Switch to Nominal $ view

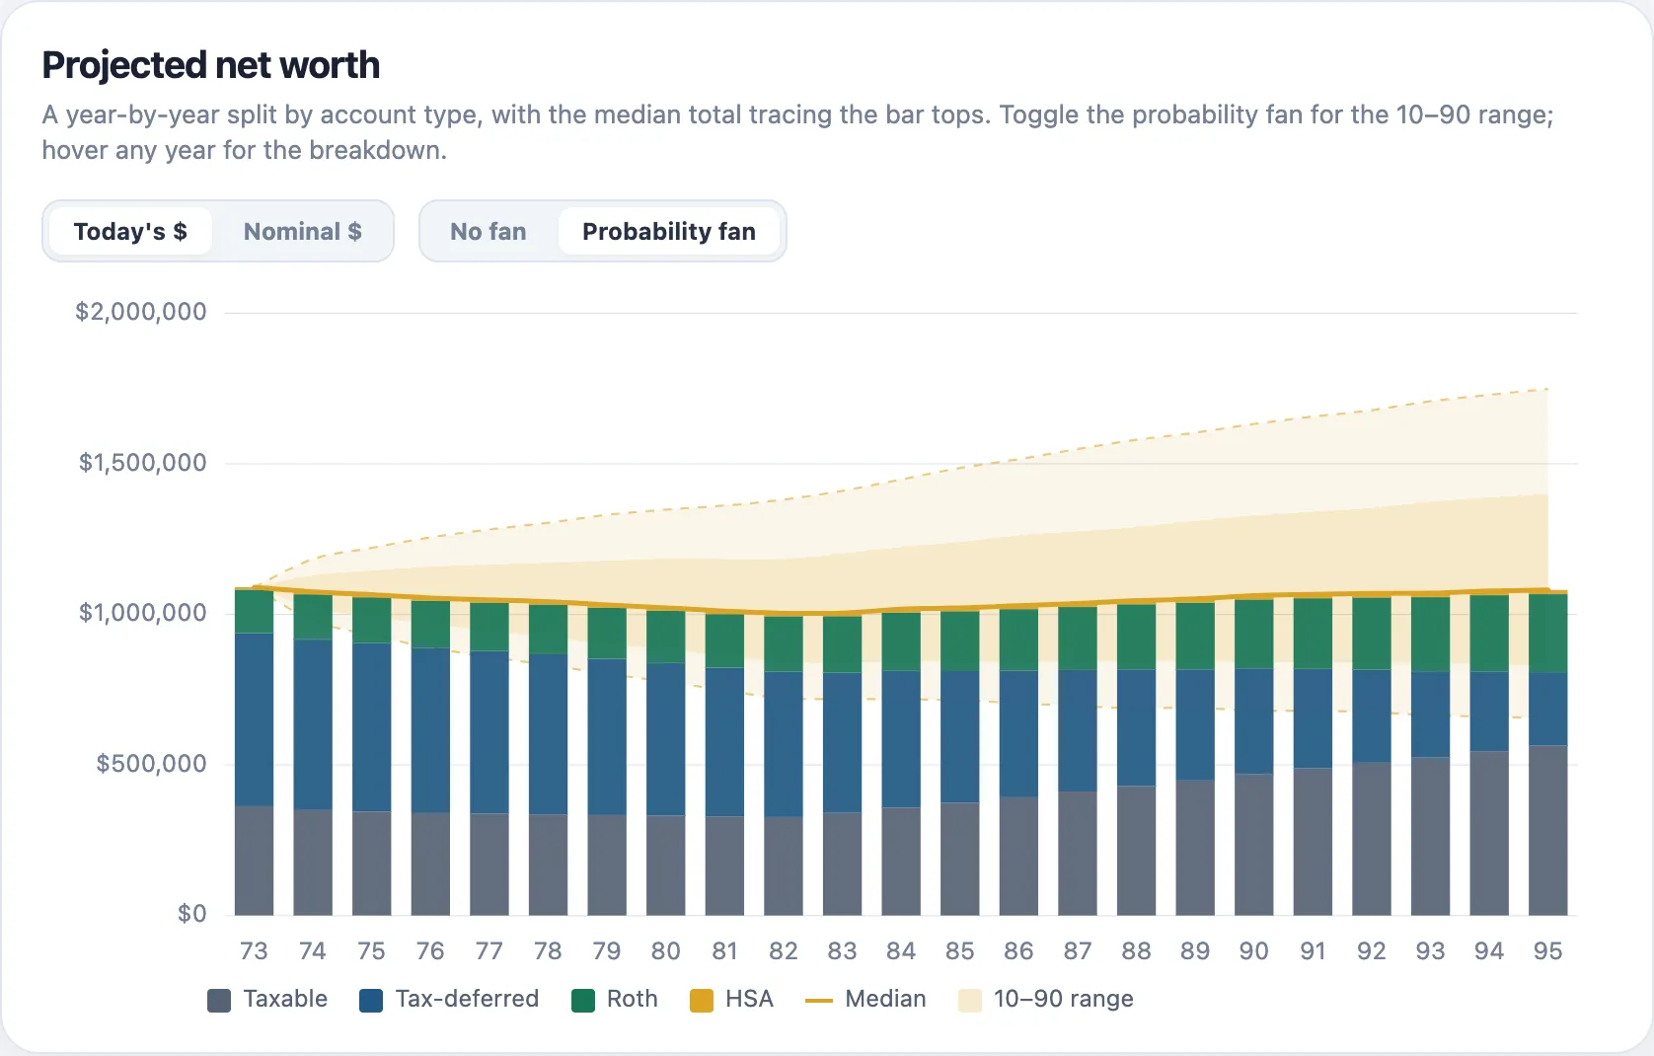click(x=303, y=232)
